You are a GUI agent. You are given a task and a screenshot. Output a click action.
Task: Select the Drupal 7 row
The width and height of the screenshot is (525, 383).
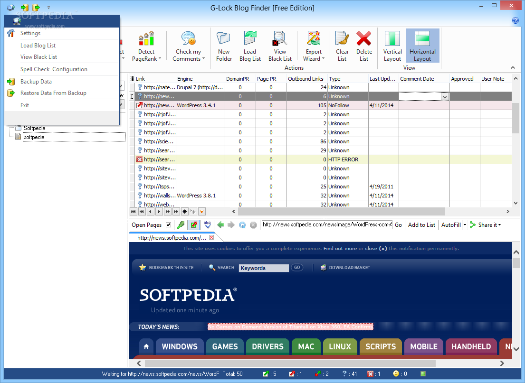point(321,87)
